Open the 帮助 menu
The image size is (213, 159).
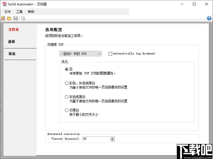coord(31,12)
